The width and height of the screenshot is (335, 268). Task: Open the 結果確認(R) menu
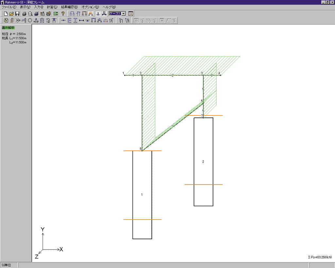pyautogui.click(x=69, y=7)
